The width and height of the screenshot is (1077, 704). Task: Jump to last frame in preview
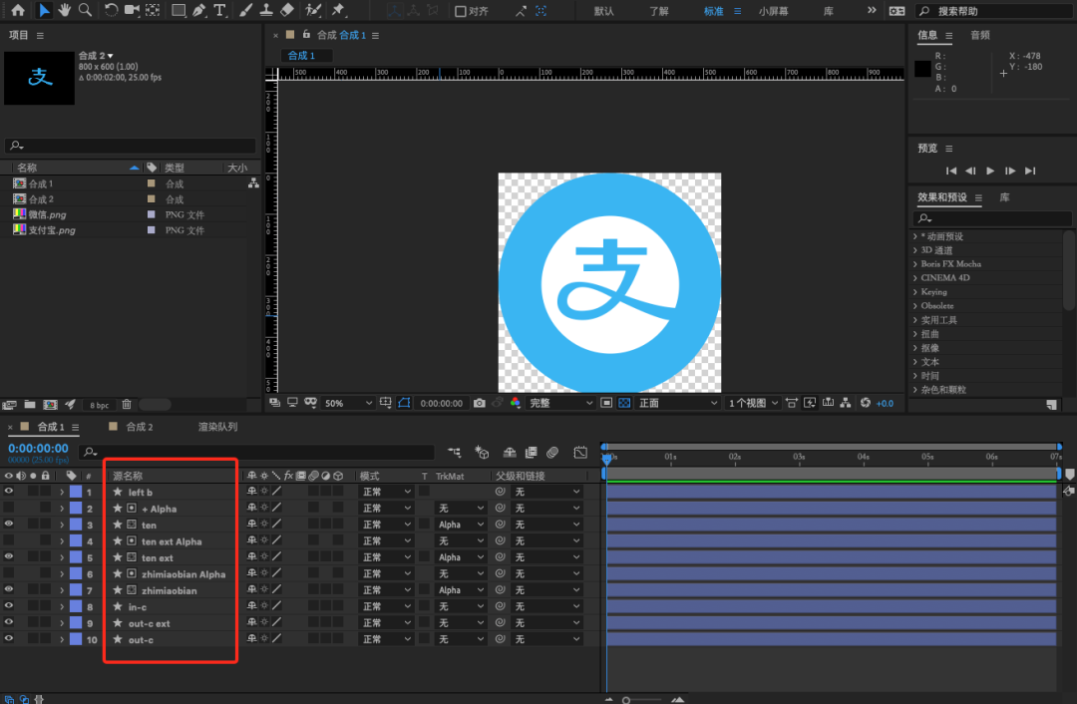tap(1030, 172)
